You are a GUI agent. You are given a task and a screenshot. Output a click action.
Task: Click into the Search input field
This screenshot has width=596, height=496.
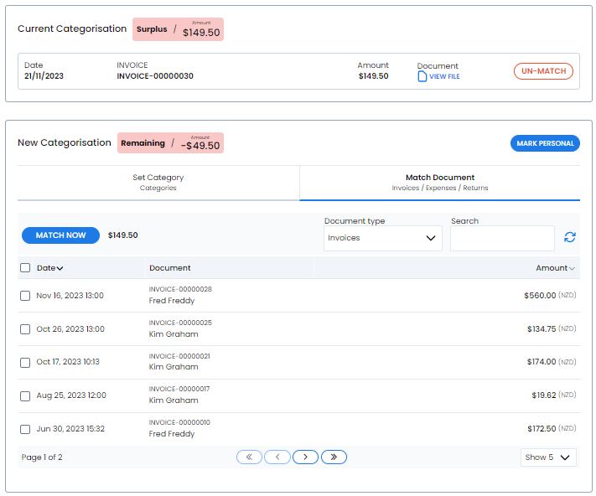pyautogui.click(x=502, y=238)
